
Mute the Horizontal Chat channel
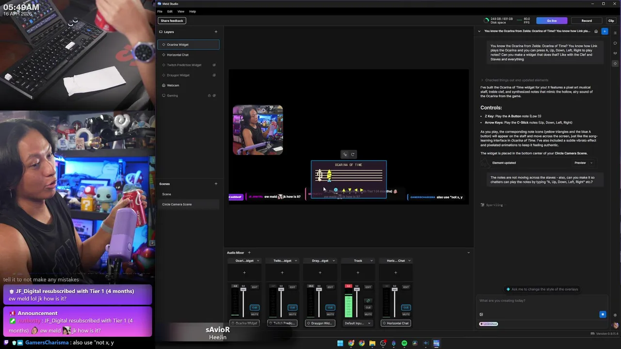click(406, 314)
